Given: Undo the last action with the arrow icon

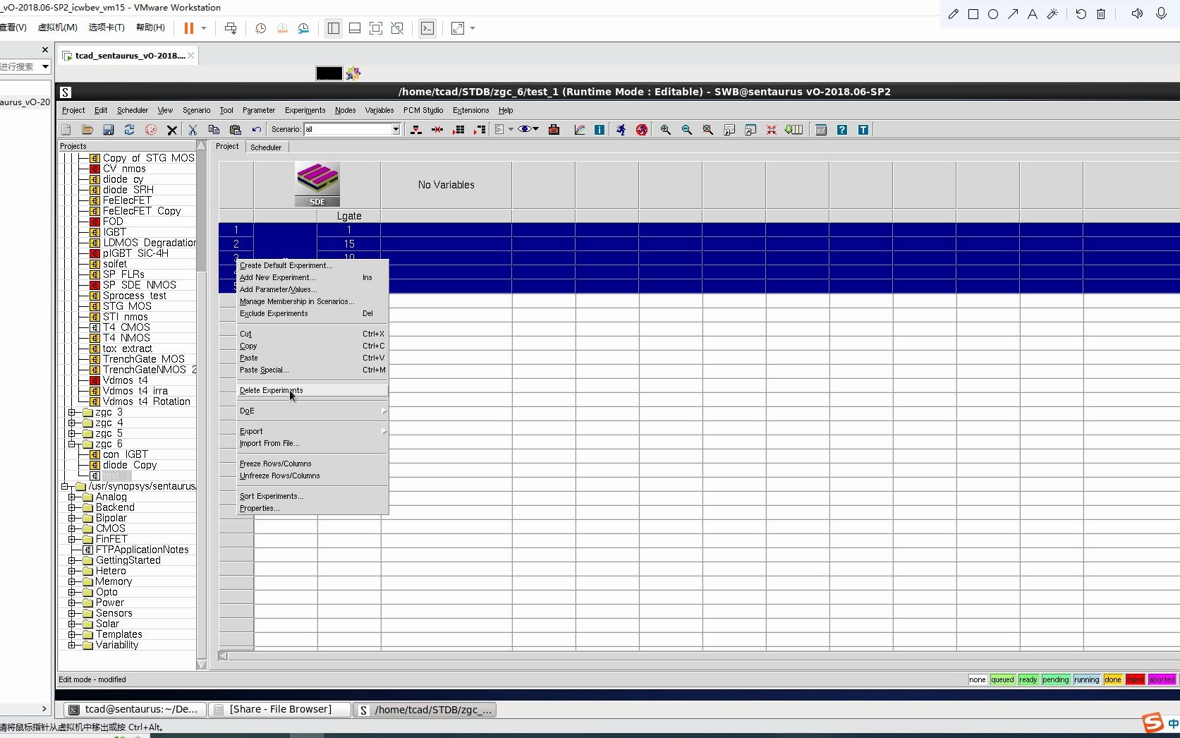Looking at the screenshot, I should [256, 130].
